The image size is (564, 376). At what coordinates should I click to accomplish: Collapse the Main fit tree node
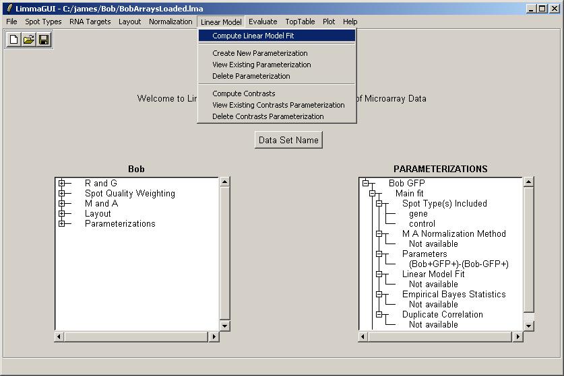coord(372,193)
